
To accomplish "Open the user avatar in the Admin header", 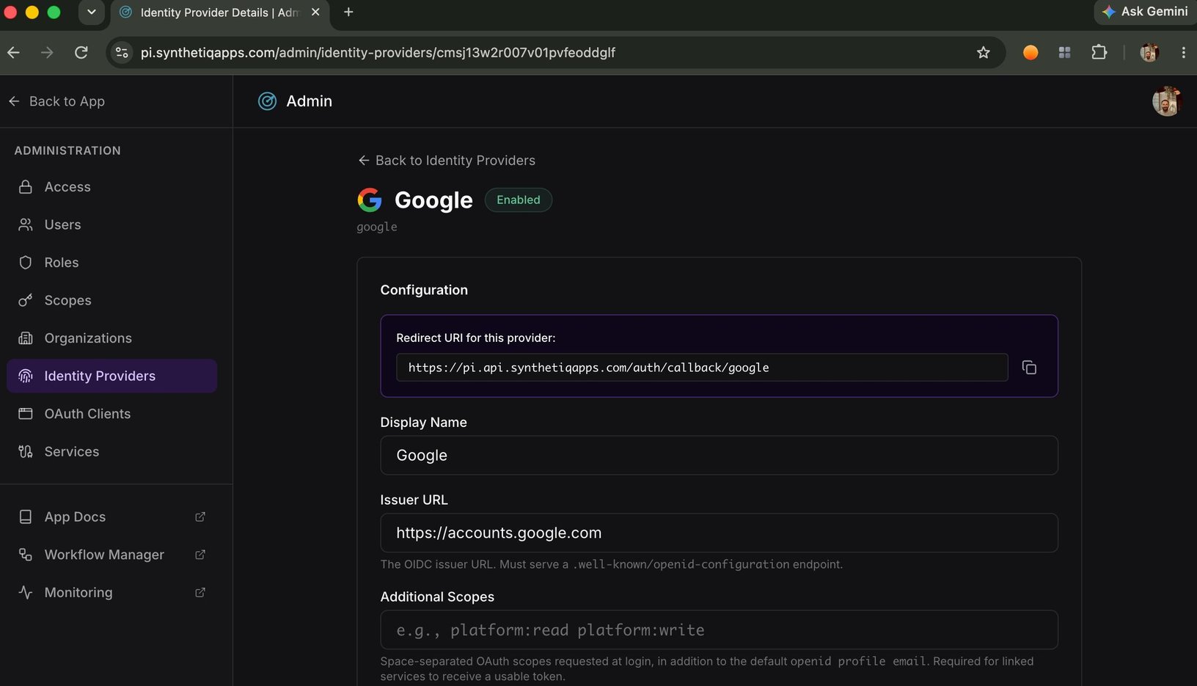I will [1166, 101].
